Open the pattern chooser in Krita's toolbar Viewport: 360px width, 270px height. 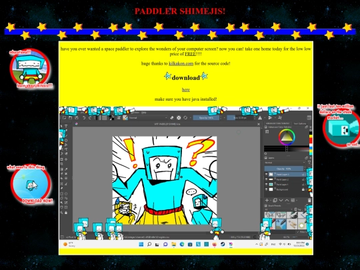(x=105, y=118)
